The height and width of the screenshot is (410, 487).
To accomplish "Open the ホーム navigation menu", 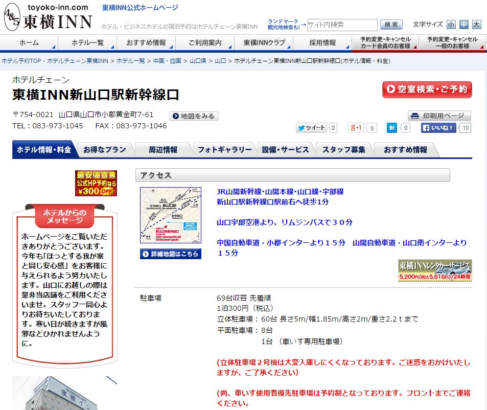I will tap(29, 42).
